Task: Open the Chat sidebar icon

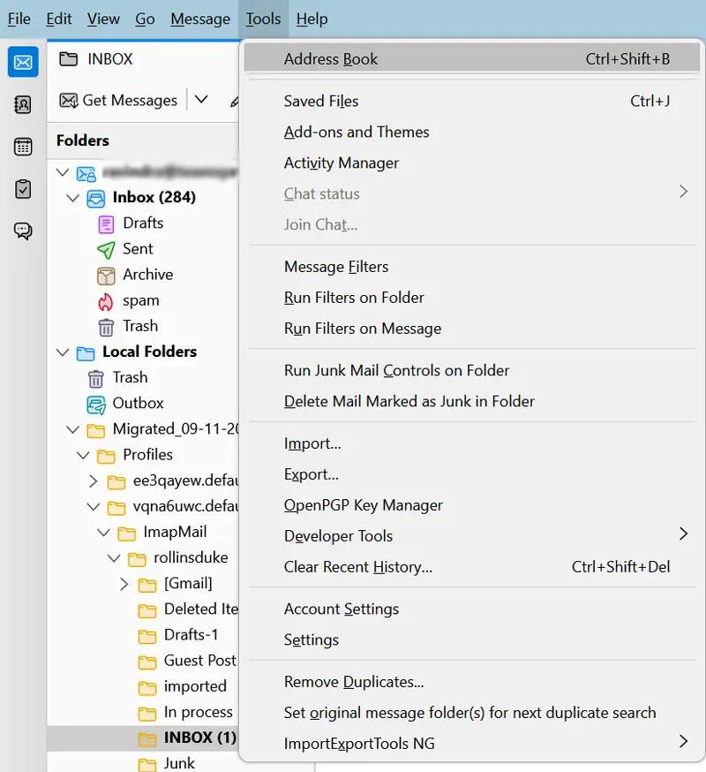Action: (x=23, y=231)
